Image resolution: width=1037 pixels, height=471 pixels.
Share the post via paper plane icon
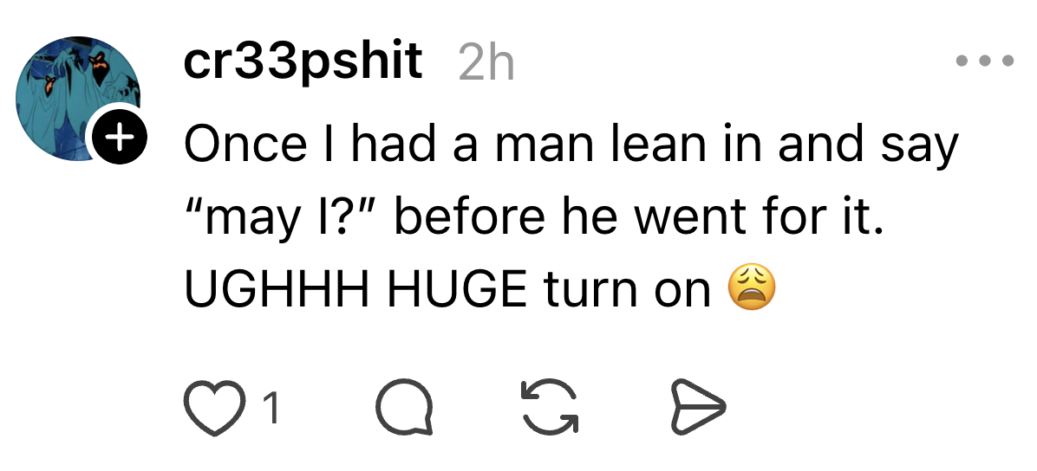pyautogui.click(x=698, y=407)
